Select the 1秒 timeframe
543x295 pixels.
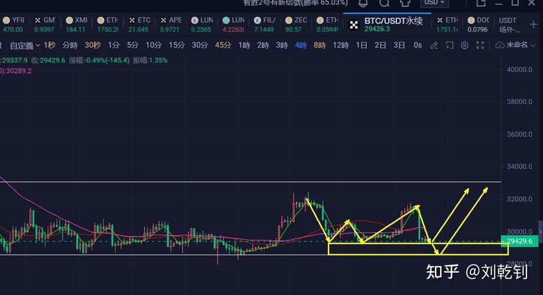50,45
